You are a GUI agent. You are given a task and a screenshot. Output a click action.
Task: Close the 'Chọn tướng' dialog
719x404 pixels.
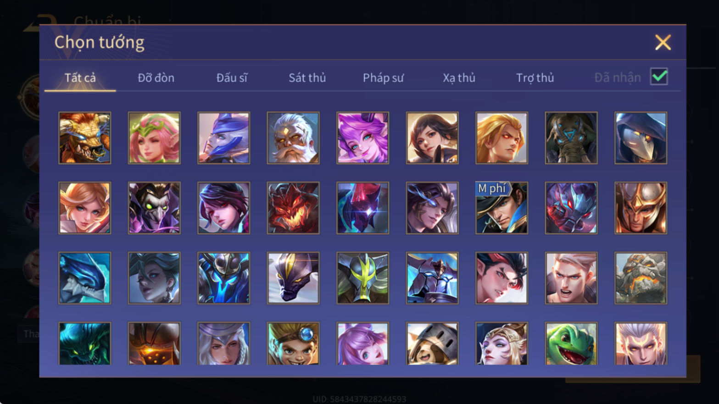point(663,42)
